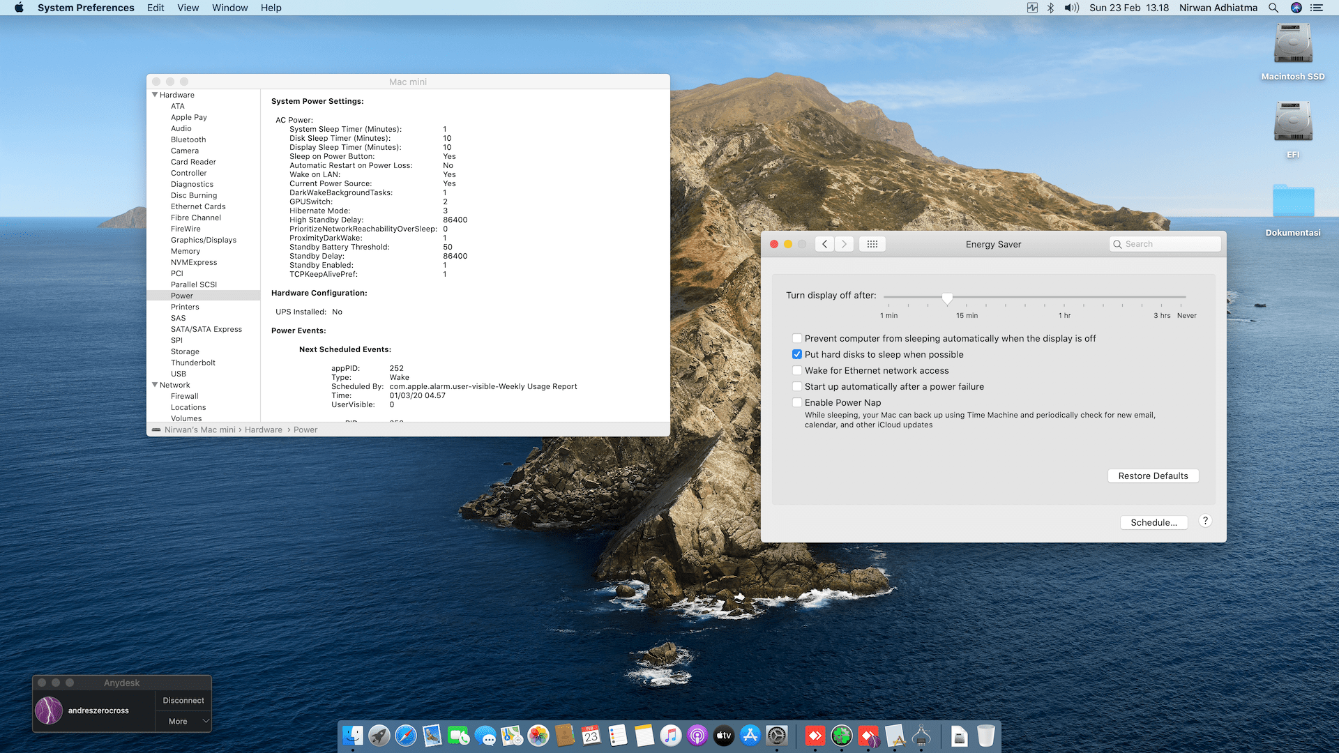
Task: Open Apple TV from the dock
Action: [724, 736]
